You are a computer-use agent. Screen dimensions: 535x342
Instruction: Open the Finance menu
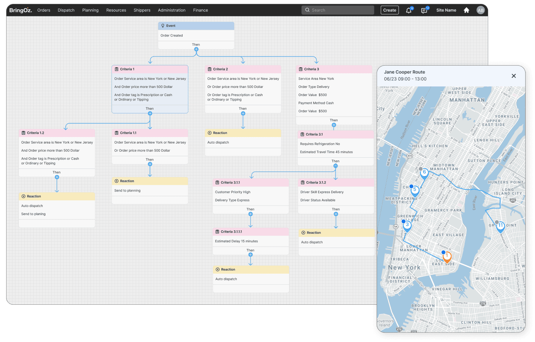point(201,10)
